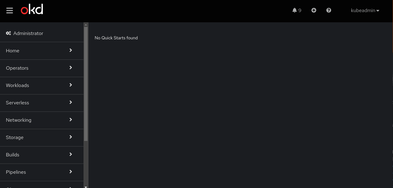Select Builds in the sidebar
Screen dimensions: 393x188
pos(42,155)
